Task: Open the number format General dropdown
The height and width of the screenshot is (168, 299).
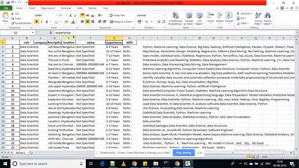Action: point(164,15)
